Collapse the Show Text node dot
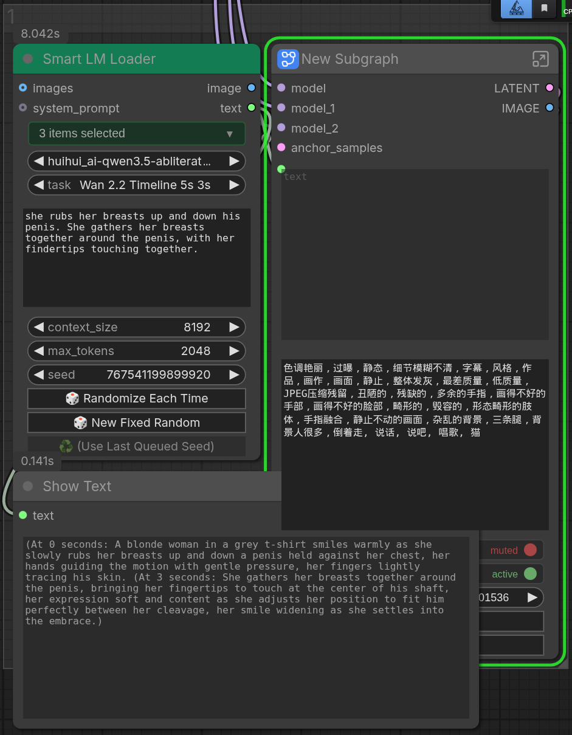This screenshot has height=735, width=572. tap(28, 486)
